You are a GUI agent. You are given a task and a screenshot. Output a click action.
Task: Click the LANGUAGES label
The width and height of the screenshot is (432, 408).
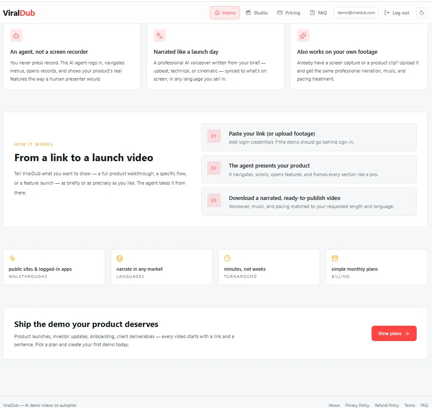130,277
